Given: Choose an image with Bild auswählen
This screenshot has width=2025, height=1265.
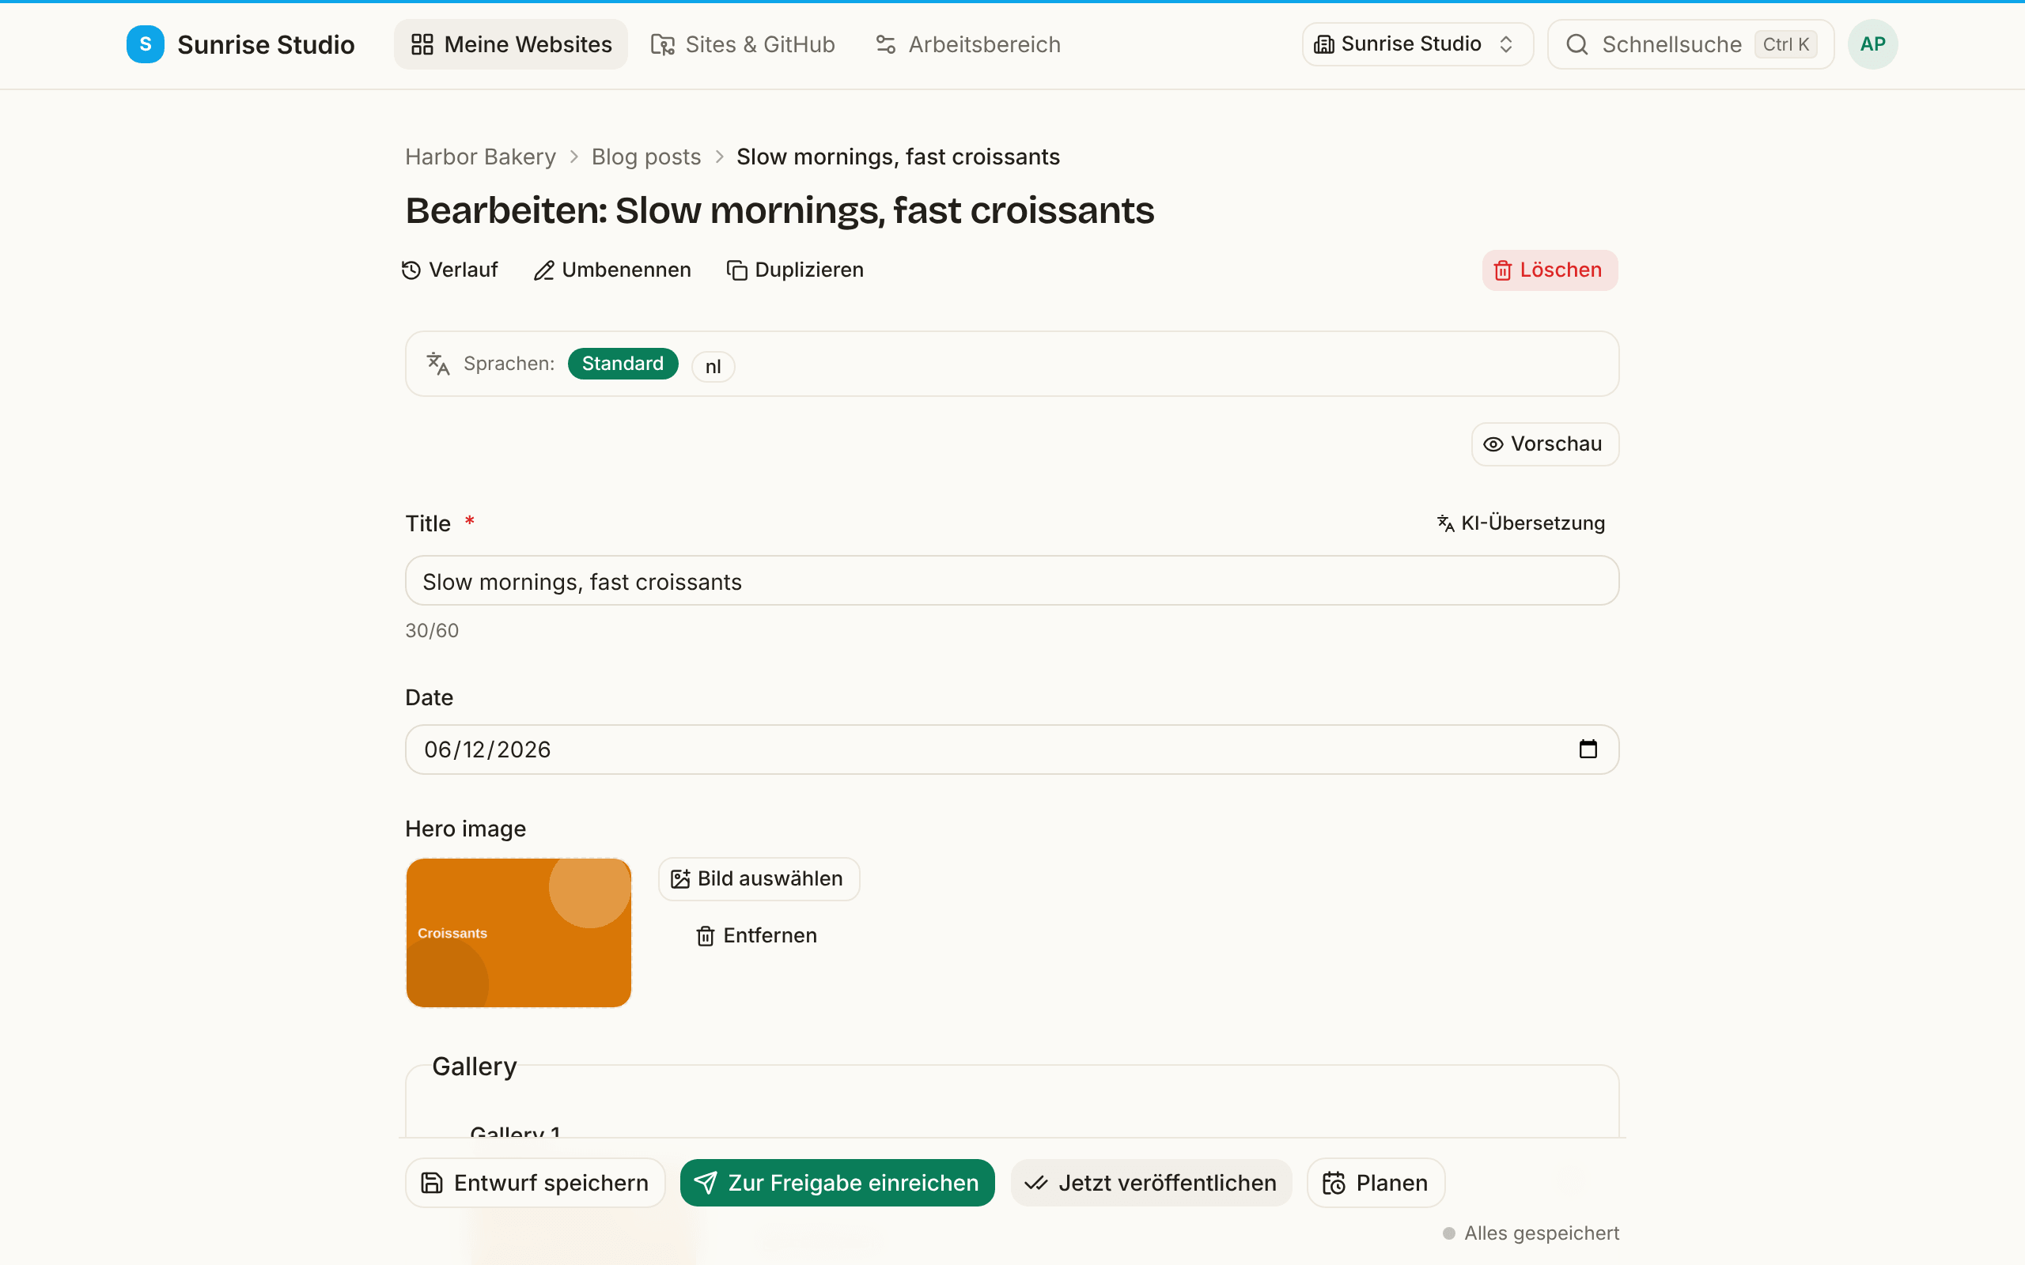Looking at the screenshot, I should [758, 878].
